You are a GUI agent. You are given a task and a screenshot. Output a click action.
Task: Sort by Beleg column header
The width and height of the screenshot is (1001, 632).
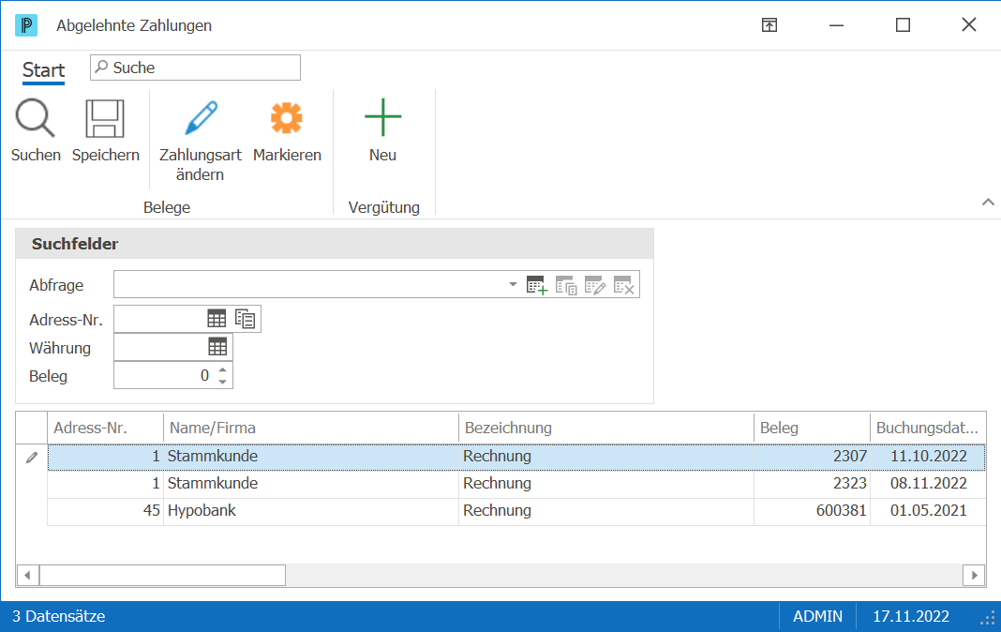(812, 428)
